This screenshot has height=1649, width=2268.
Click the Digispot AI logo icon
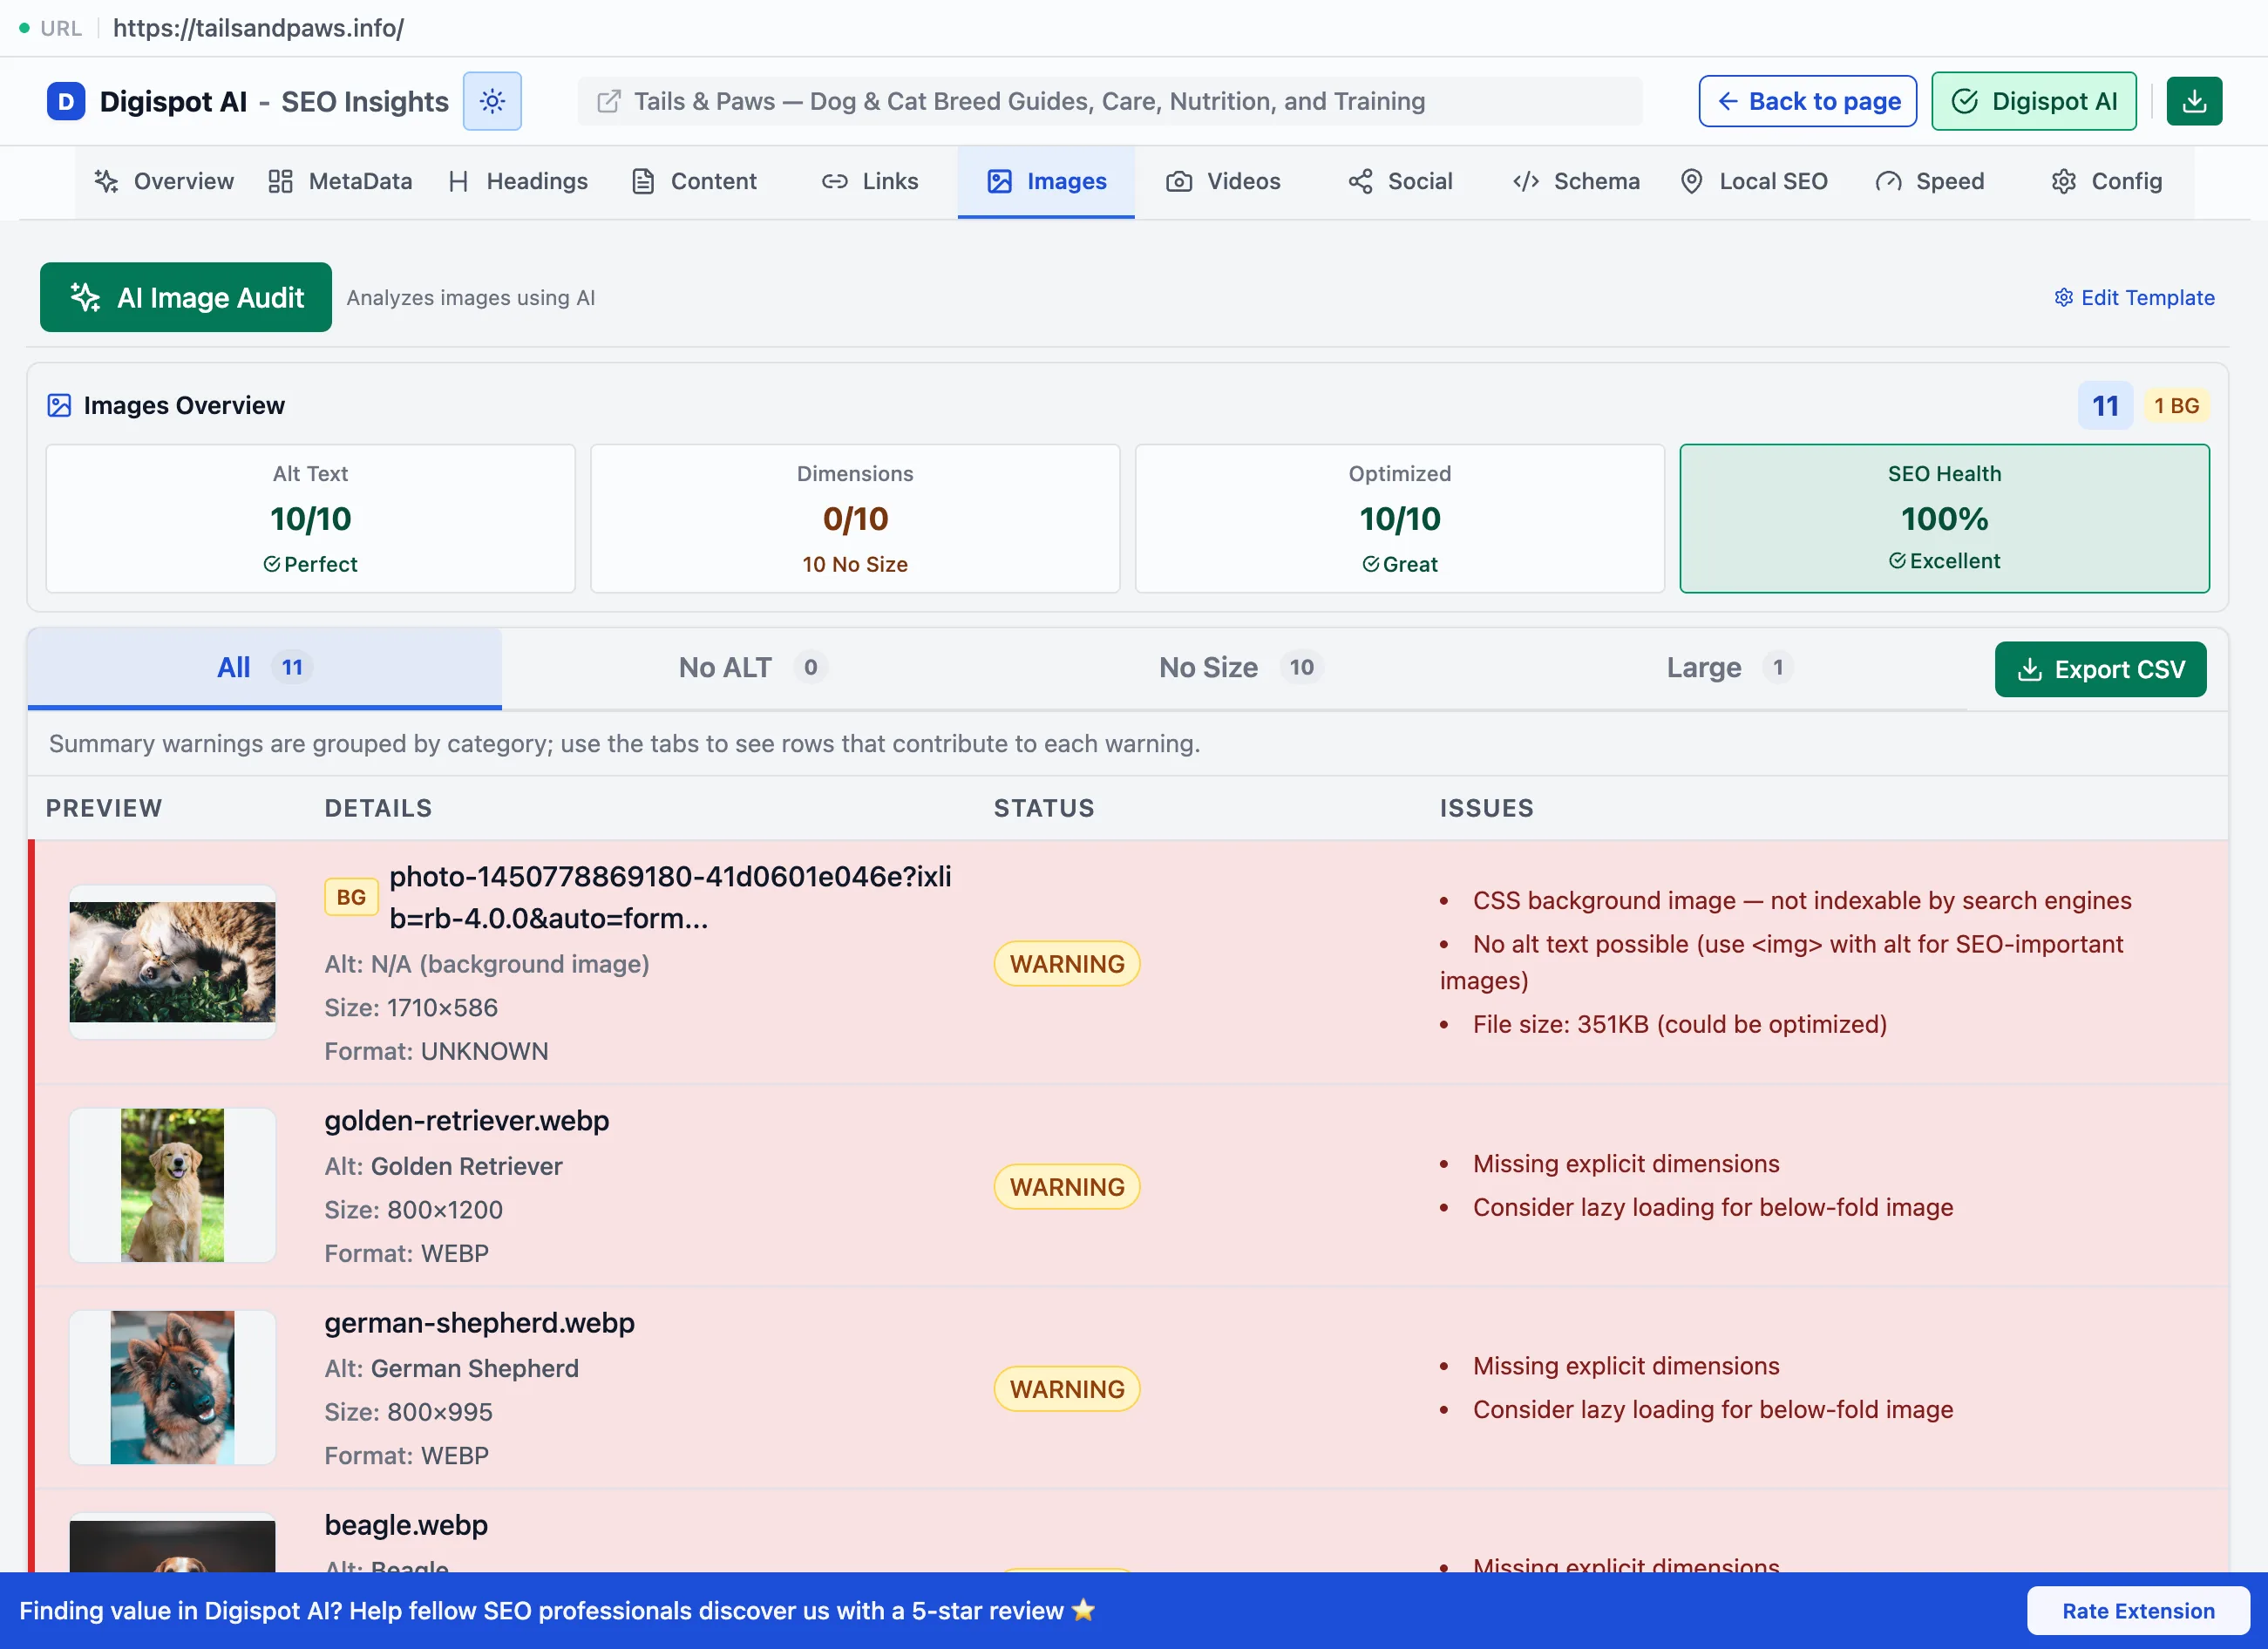[66, 101]
